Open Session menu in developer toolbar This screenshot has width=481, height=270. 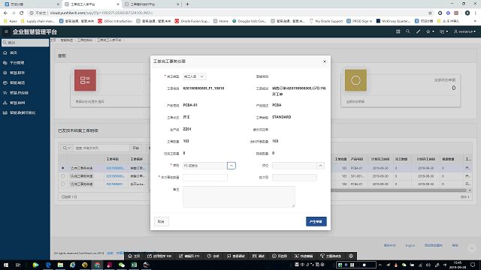click(213, 256)
